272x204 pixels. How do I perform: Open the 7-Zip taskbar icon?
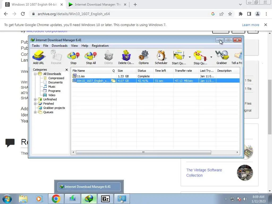tap(105, 199)
